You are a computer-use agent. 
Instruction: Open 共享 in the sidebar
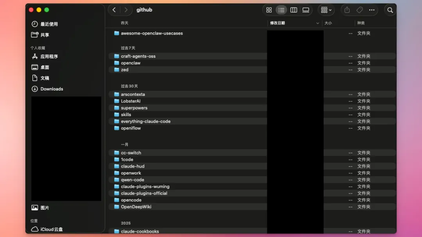click(x=40, y=35)
